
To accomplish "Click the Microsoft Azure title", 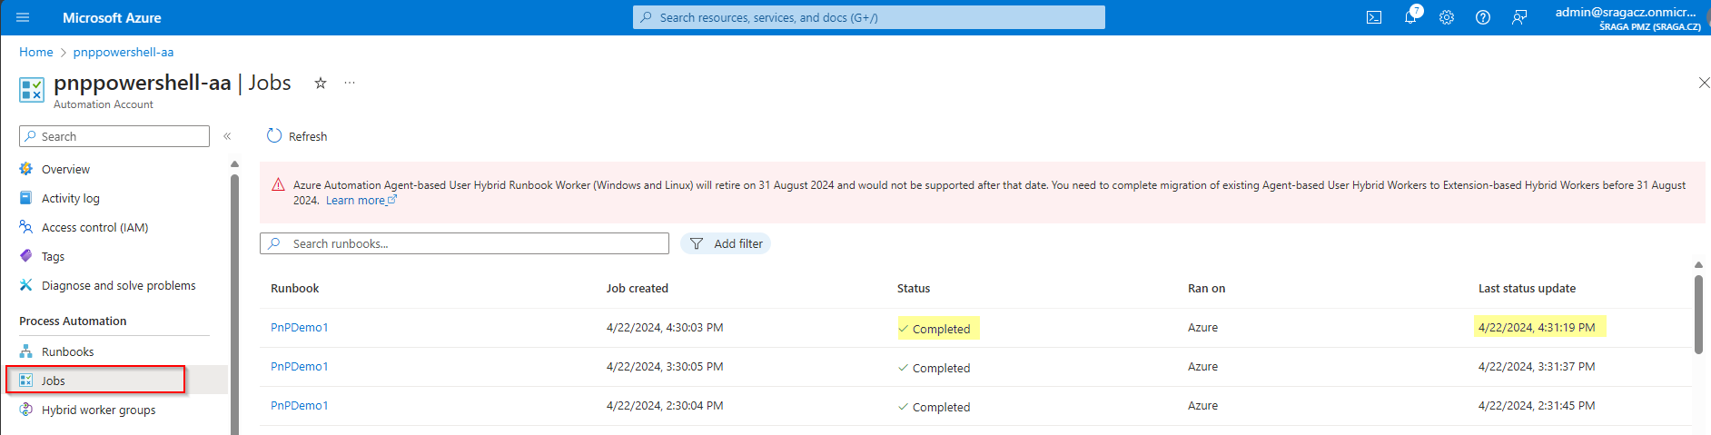I will point(112,17).
